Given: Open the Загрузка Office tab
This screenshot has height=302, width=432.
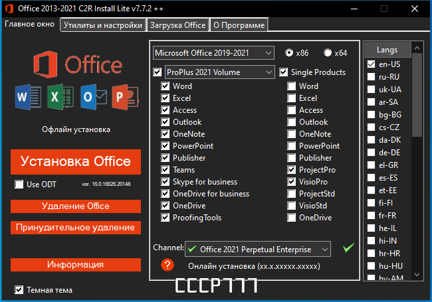Looking at the screenshot, I should 177,25.
